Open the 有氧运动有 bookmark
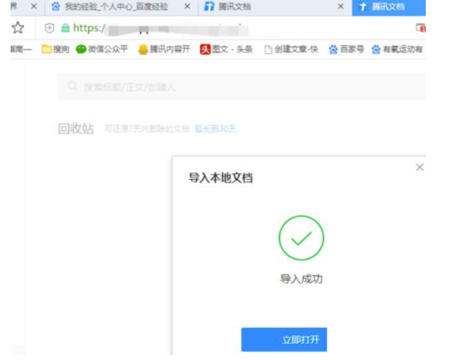Screen dimensions: 465x360 pyautogui.click(x=397, y=49)
